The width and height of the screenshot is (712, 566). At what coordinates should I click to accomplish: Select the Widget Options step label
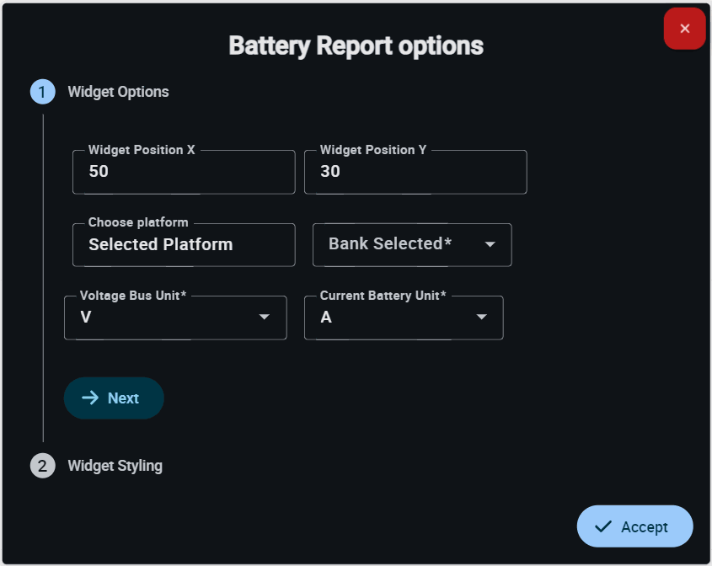[x=118, y=92]
